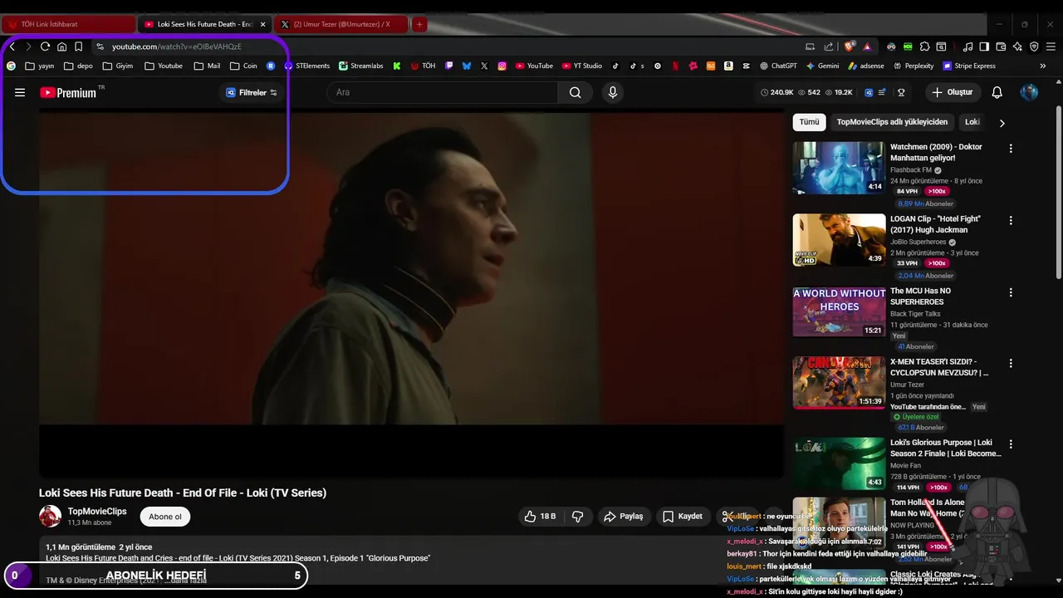
Task: Toggle bookmark for this page
Action: tap(78, 47)
